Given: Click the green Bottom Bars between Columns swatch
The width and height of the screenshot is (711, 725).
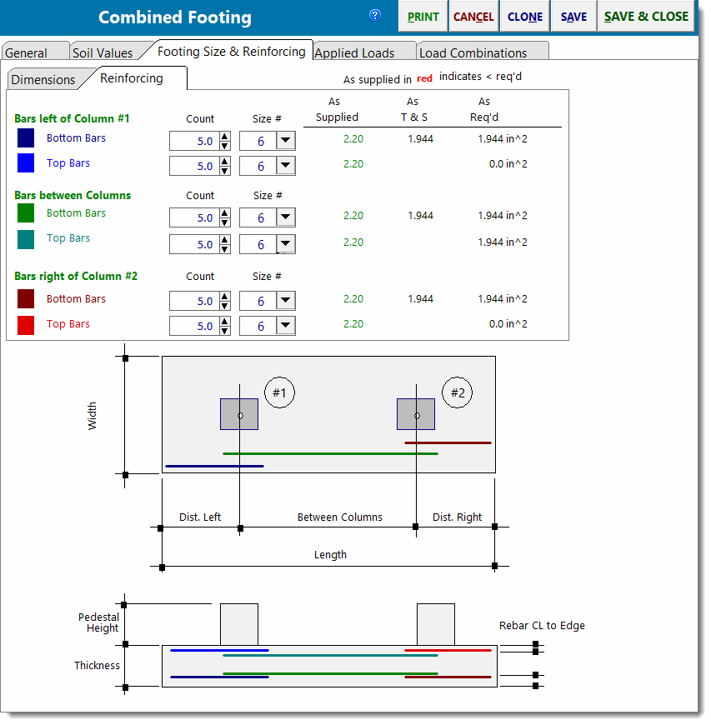Looking at the screenshot, I should (26, 213).
